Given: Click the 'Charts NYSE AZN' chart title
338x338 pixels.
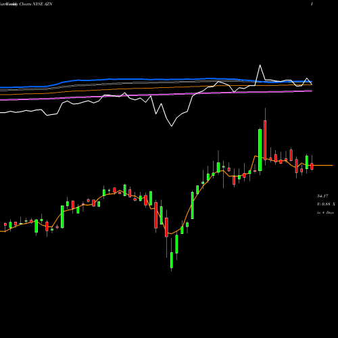Looking at the screenshot, I should point(36,4).
